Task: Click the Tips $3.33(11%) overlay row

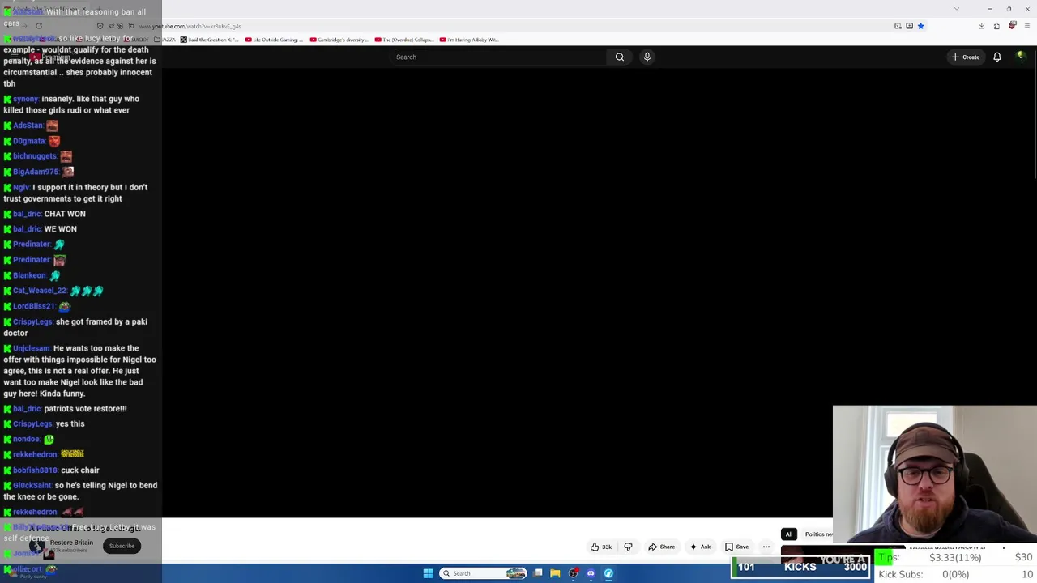Action: point(955,558)
